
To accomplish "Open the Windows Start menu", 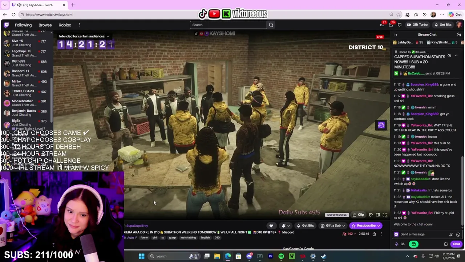I will click(x=142, y=256).
